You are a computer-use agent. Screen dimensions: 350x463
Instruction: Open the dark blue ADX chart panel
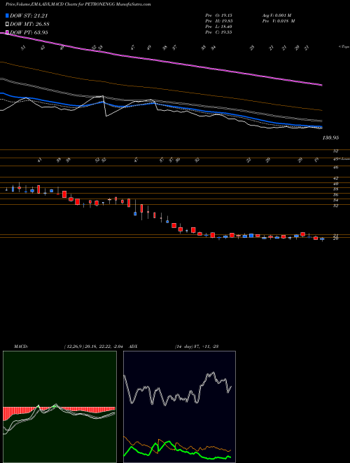coord(179,407)
